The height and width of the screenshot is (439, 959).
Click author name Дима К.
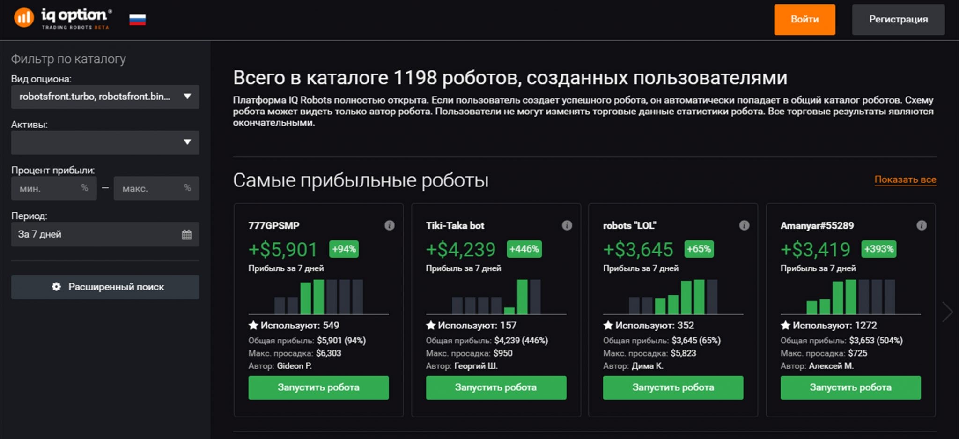647,366
